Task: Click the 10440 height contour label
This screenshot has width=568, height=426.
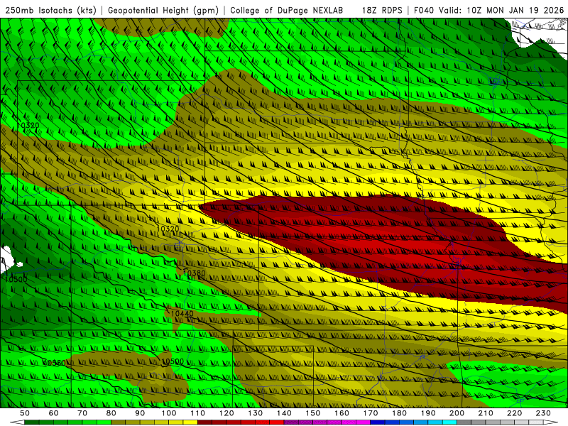Action: (x=182, y=314)
